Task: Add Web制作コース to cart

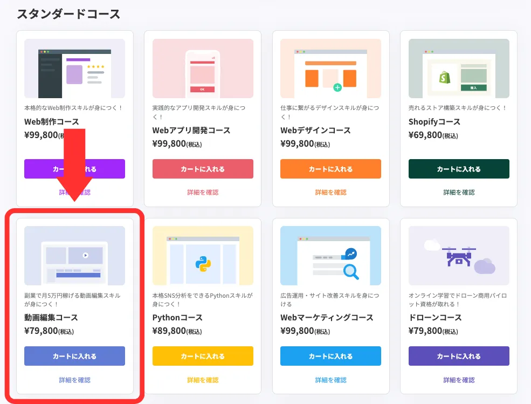Action: [x=74, y=169]
